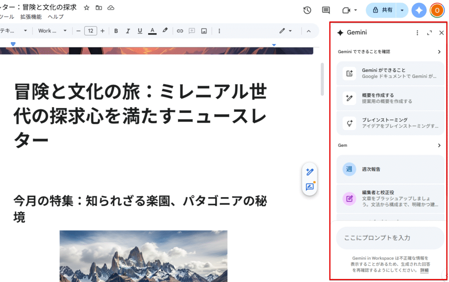Open the font family dropdown
Image resolution: width=449 pixels, height=282 pixels.
click(52, 31)
